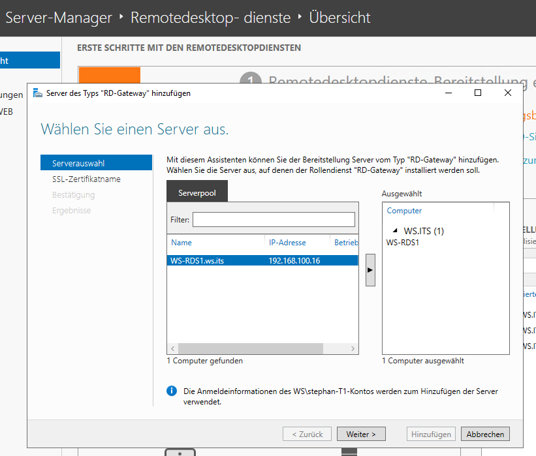The image size is (536, 456).
Task: Click scrollbar right arrow in Serverpool list
Action: pos(353,349)
